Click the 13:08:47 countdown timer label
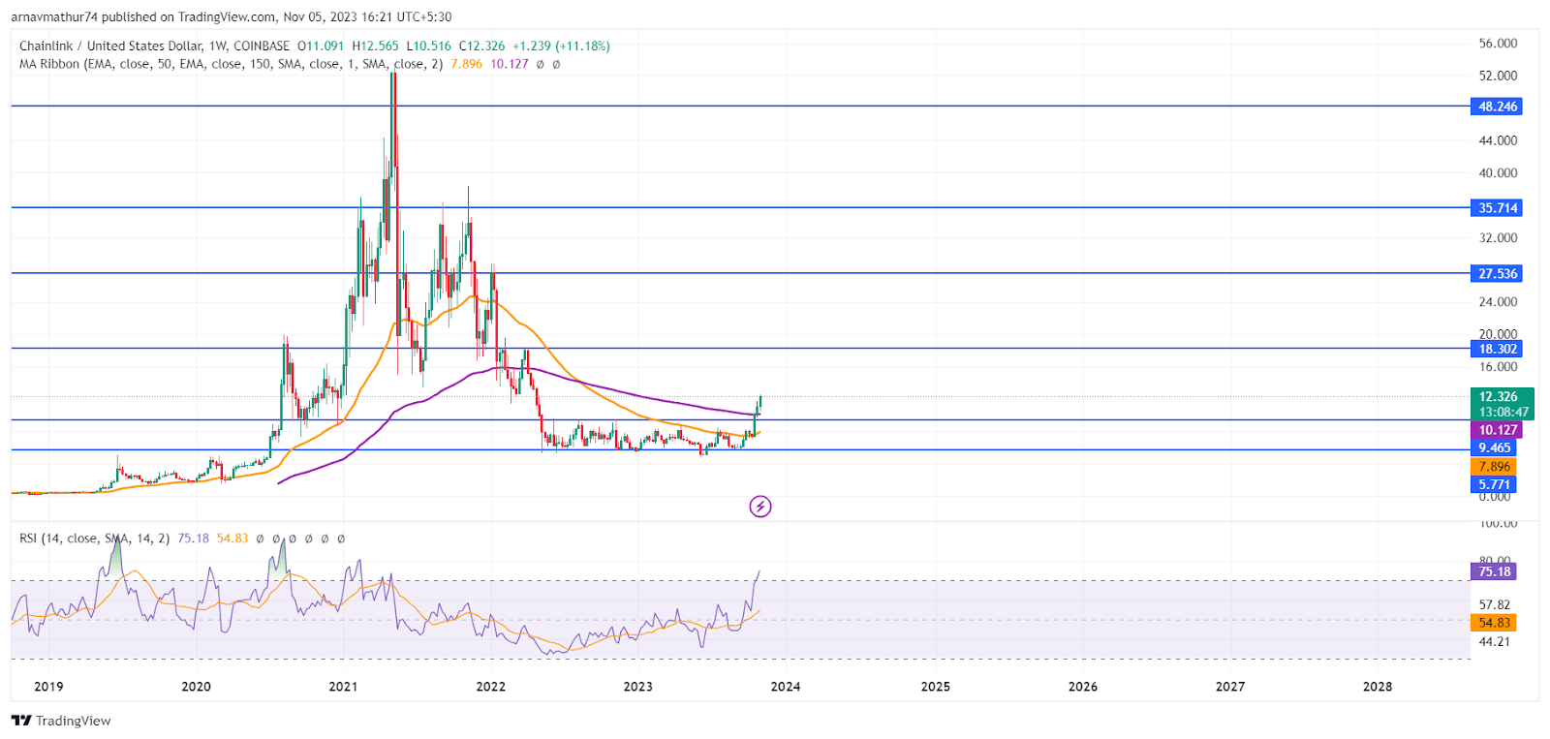The height and width of the screenshot is (739, 1550). point(1502,412)
